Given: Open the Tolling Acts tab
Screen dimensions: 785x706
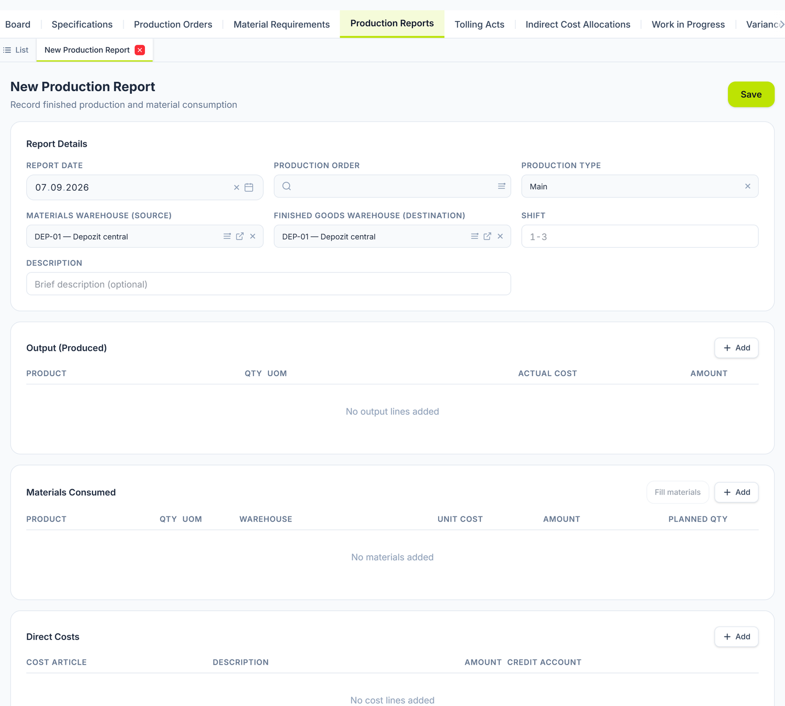Looking at the screenshot, I should (479, 24).
